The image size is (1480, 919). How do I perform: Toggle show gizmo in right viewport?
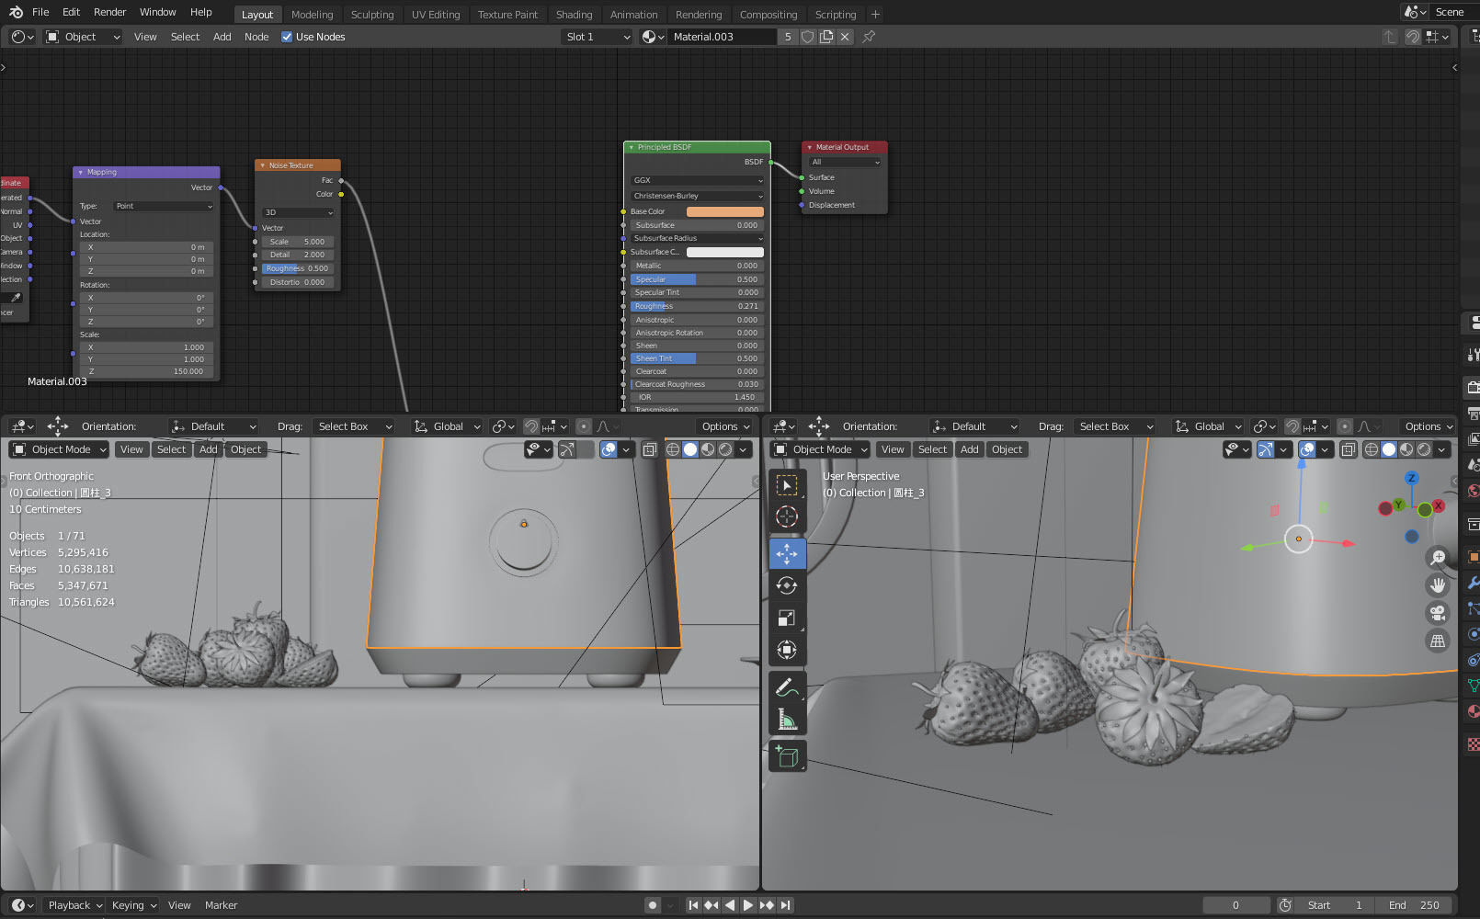(x=1266, y=449)
